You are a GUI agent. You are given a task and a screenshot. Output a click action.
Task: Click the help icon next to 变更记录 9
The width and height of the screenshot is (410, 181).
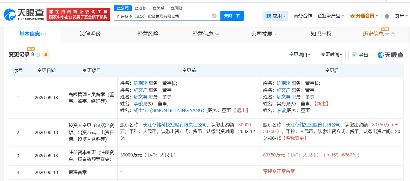(x=38, y=55)
